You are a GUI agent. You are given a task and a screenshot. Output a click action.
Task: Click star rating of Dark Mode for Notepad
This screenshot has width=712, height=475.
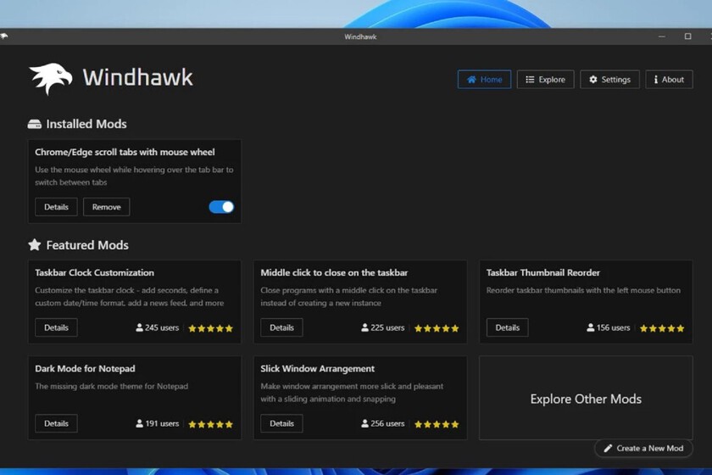[x=210, y=424]
